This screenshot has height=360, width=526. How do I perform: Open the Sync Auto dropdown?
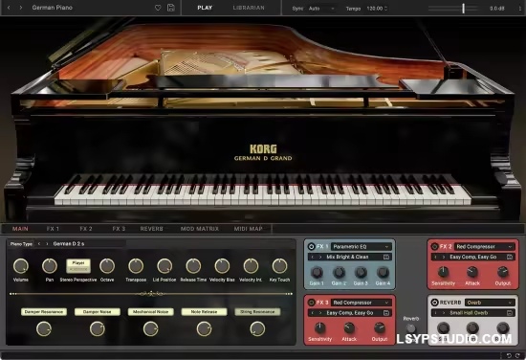321,9
